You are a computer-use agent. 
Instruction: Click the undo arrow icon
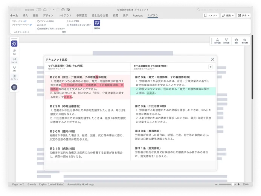pyautogui.click(x=50, y=10)
